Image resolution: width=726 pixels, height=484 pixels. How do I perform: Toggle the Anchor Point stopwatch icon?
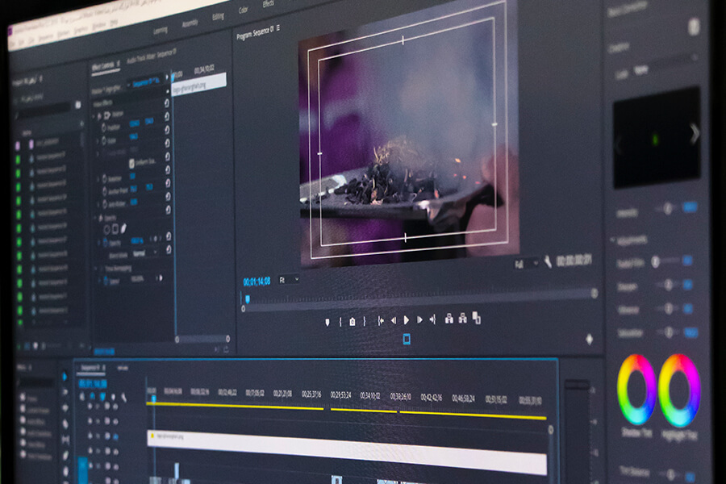(x=105, y=191)
